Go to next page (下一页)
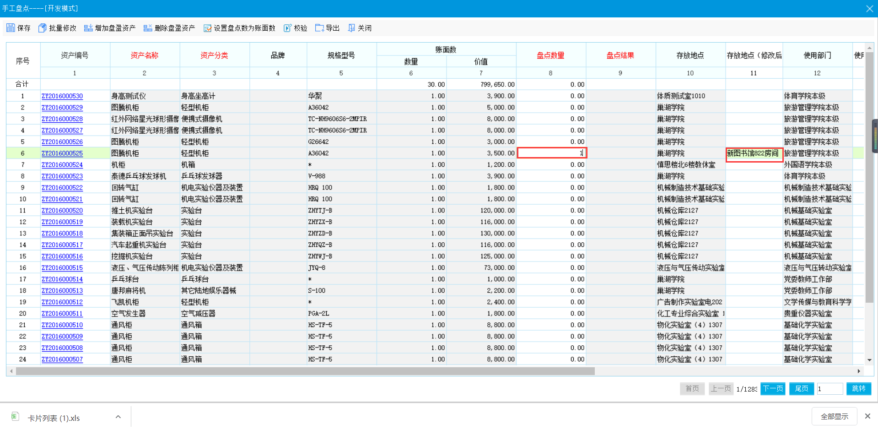 [772, 388]
